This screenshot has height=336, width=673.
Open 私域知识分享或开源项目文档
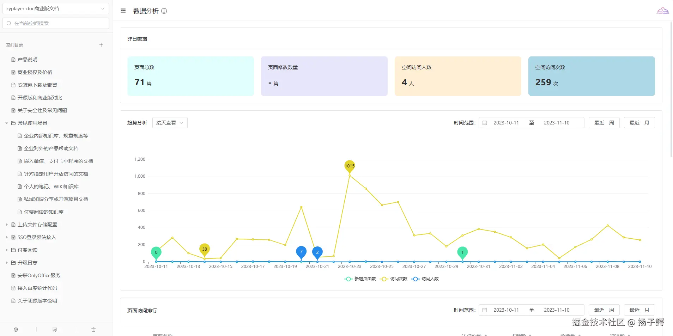(x=56, y=199)
